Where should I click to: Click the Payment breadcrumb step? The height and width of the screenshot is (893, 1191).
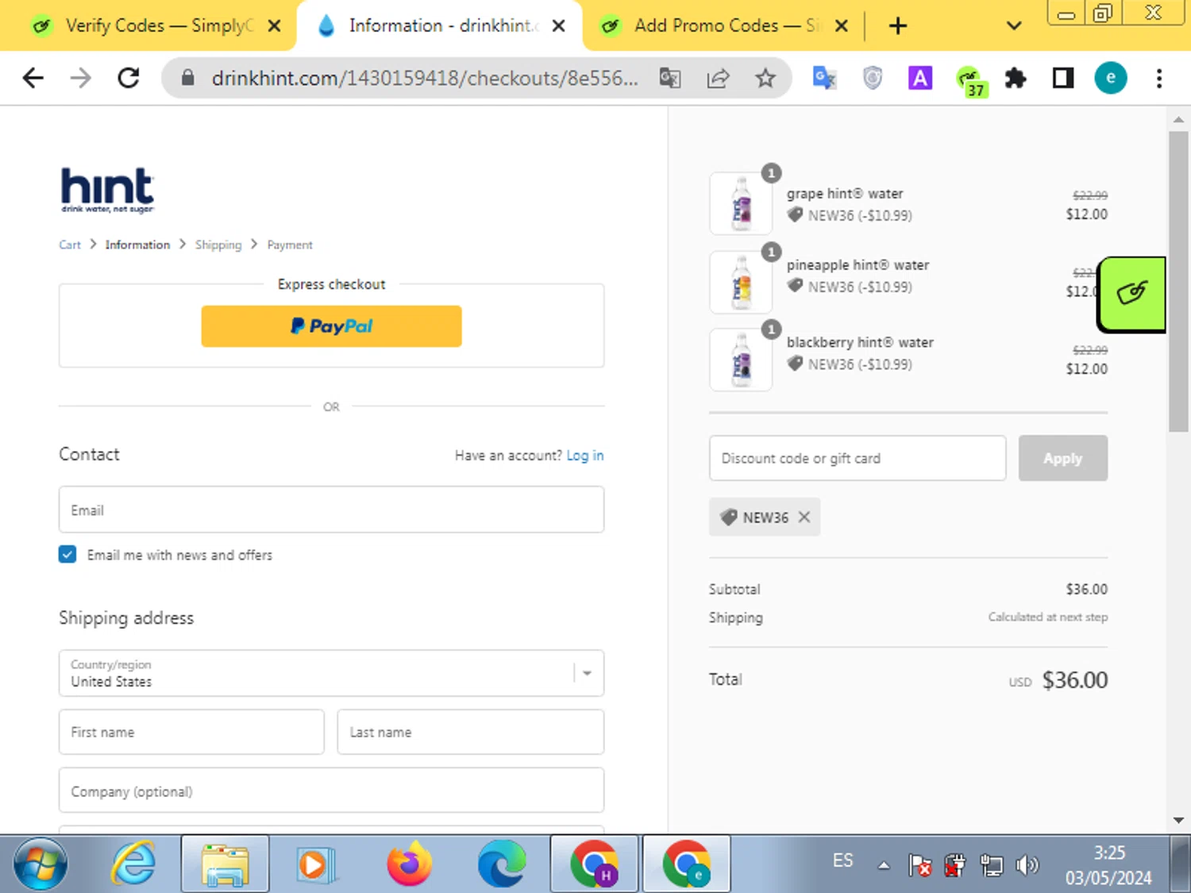coord(290,244)
